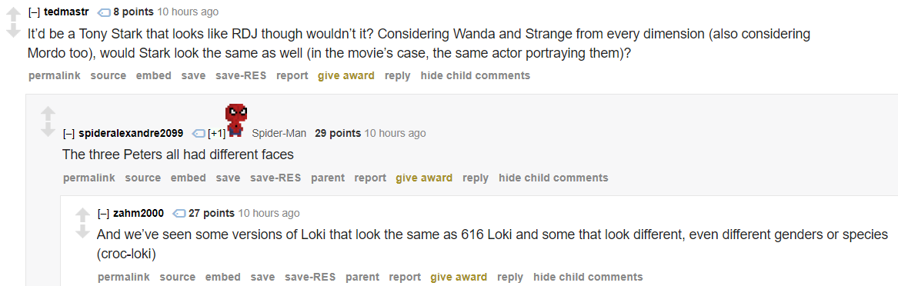Upvote tedmastr's comment

(13, 13)
